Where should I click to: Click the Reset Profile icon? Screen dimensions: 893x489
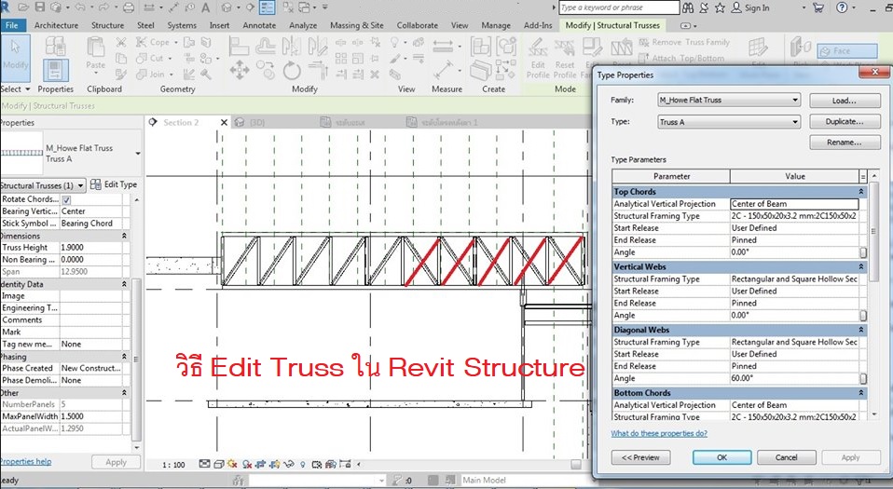point(565,58)
